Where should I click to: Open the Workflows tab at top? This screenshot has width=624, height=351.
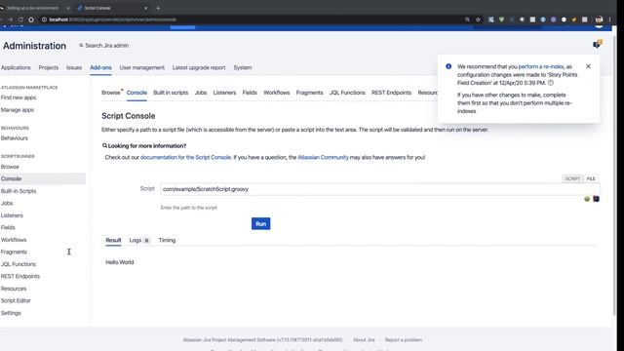pyautogui.click(x=277, y=93)
